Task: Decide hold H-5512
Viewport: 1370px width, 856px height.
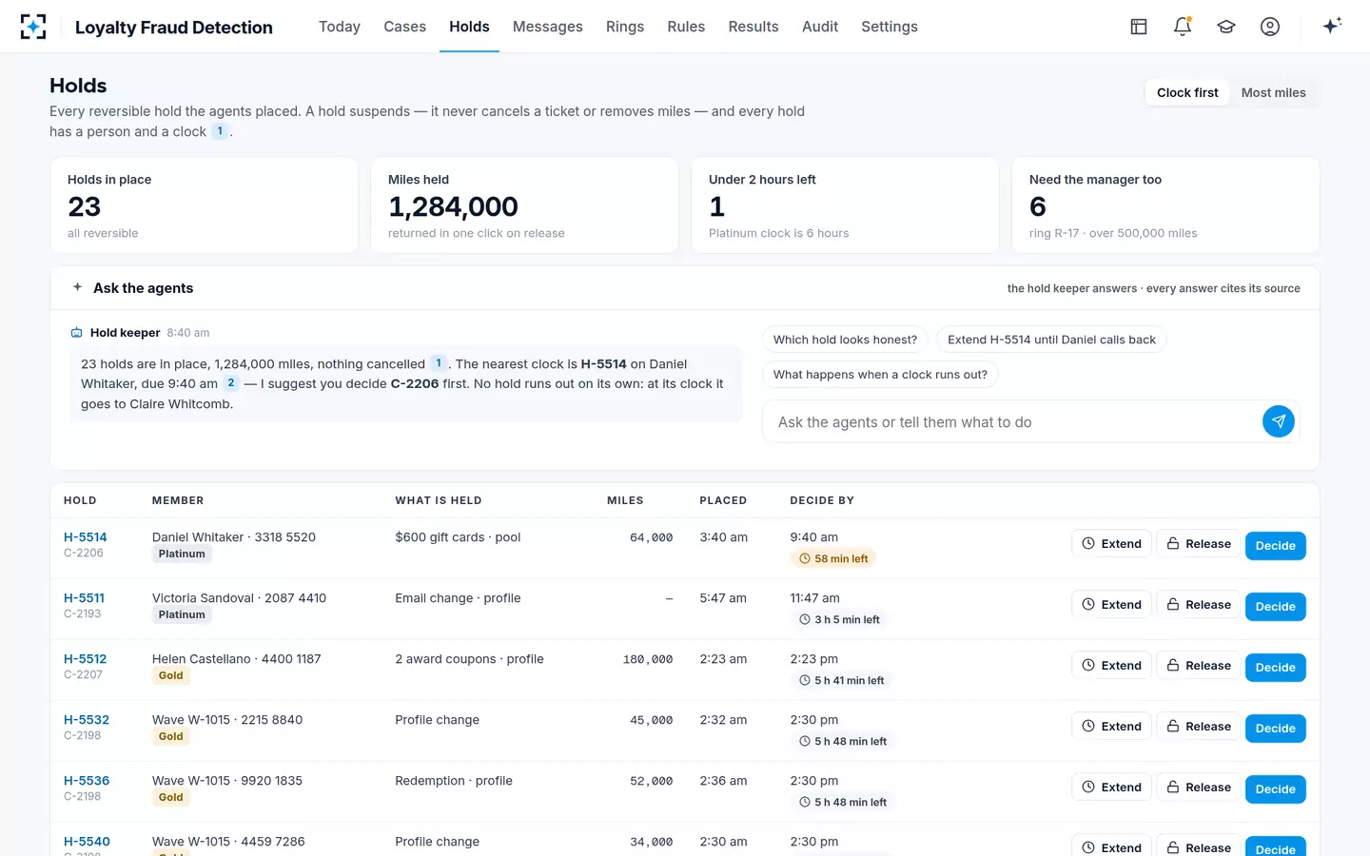Action: pos(1275,668)
